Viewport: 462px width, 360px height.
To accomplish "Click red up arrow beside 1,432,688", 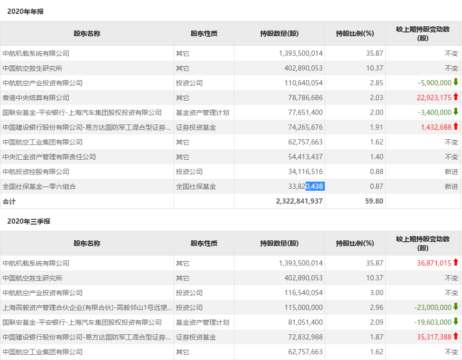I will click(x=455, y=127).
